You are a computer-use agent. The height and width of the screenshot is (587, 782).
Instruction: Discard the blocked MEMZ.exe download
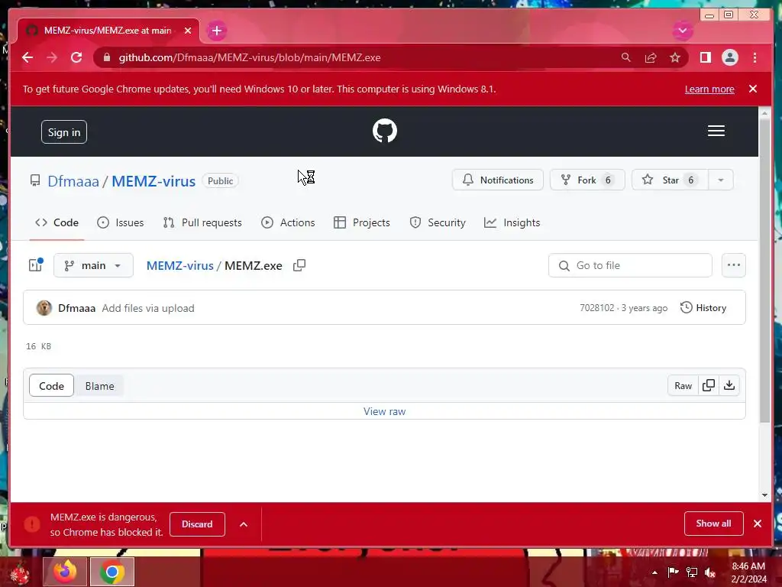(197, 524)
